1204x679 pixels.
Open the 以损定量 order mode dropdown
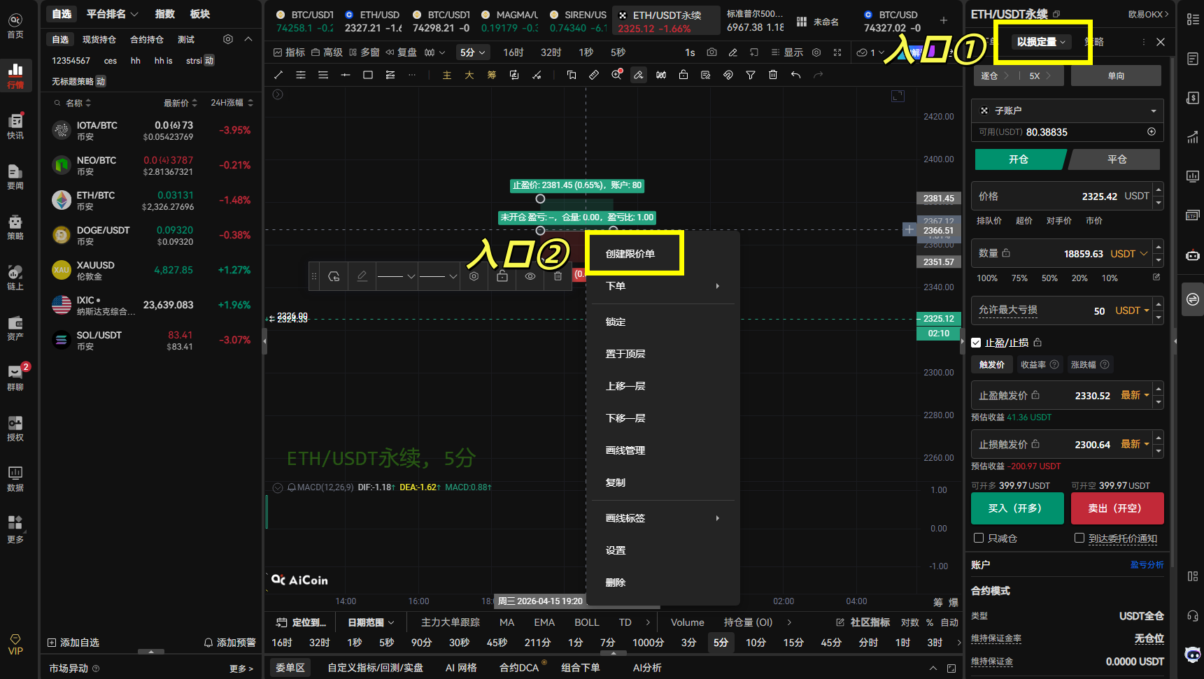tap(1042, 42)
